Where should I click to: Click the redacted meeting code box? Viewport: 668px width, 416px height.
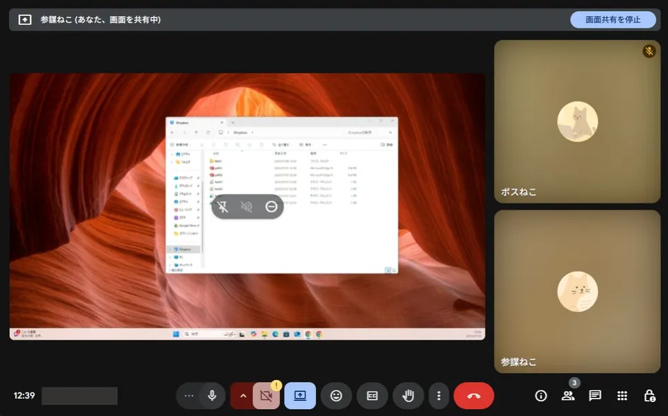pos(79,396)
